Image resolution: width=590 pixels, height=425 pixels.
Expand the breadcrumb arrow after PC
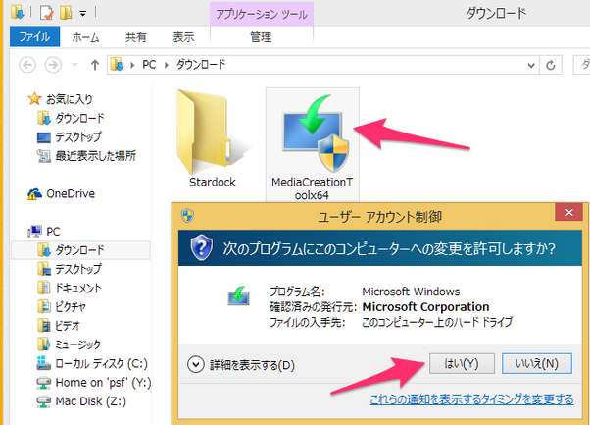166,65
